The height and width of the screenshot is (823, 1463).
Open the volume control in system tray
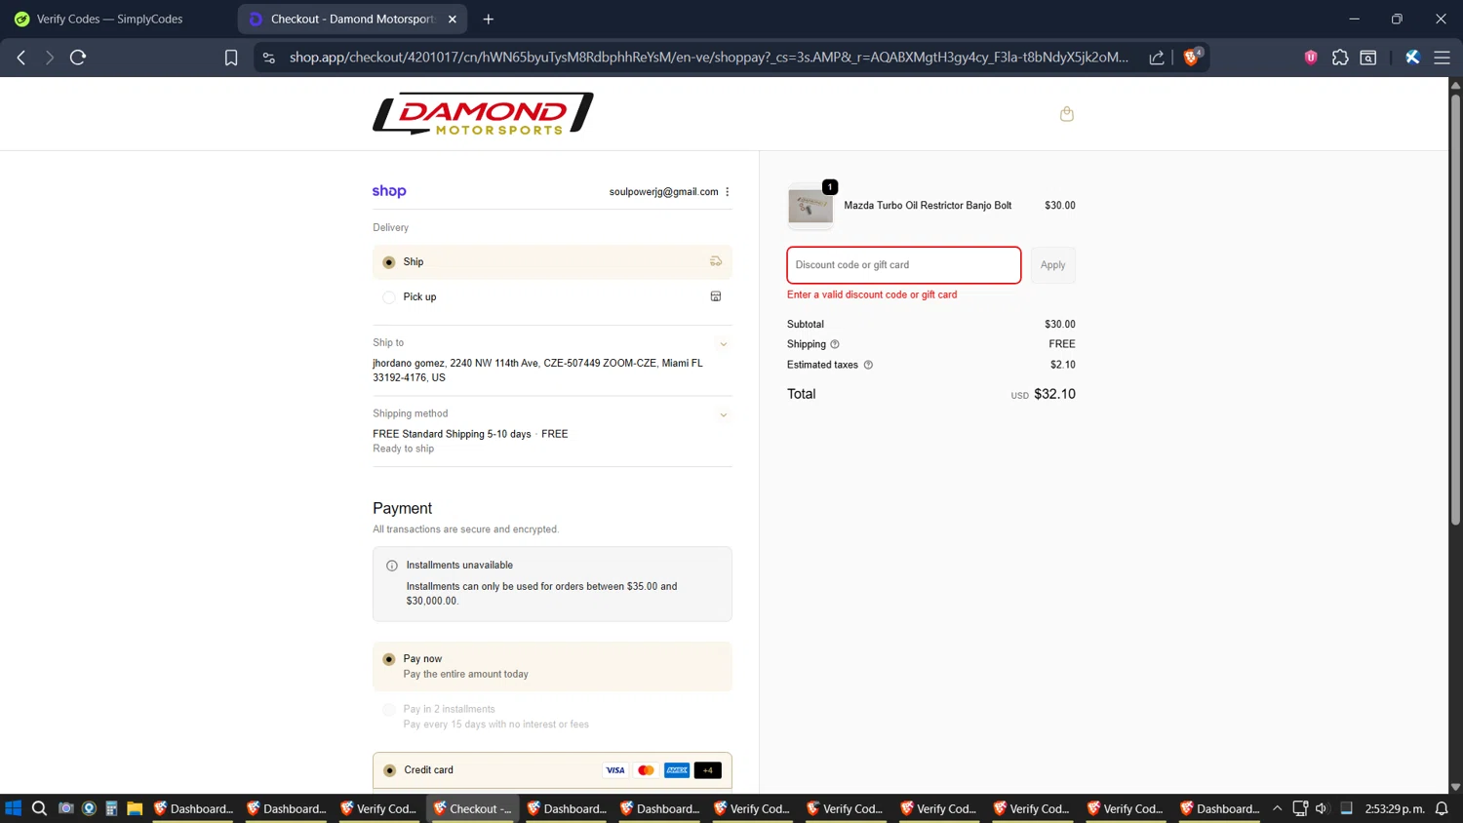coord(1322,808)
